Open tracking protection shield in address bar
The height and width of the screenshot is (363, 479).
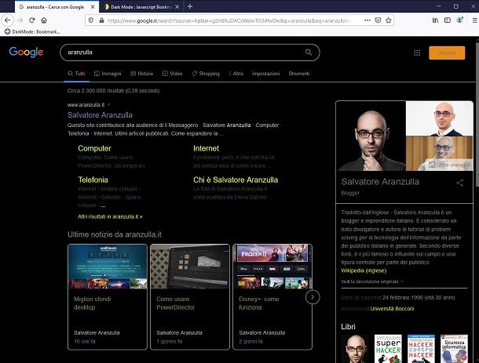point(91,20)
